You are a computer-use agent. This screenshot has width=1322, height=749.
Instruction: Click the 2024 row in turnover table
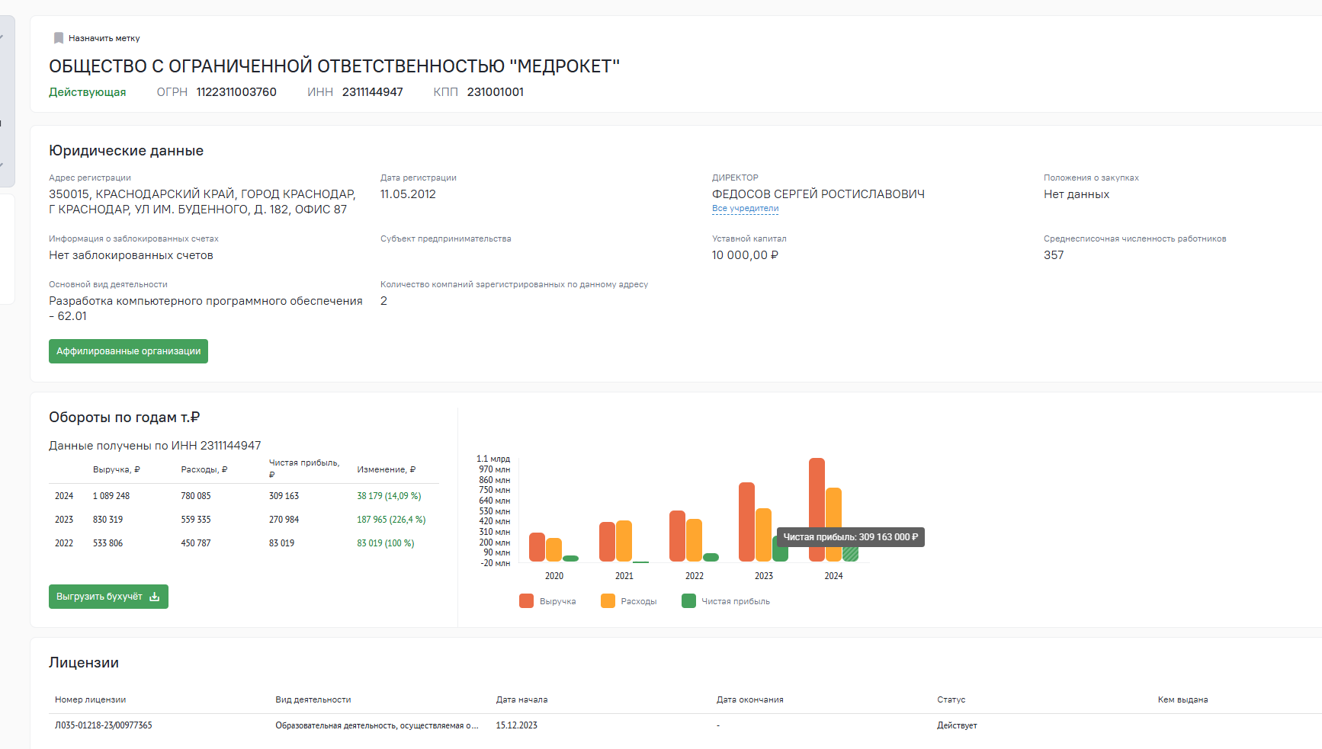[244, 496]
